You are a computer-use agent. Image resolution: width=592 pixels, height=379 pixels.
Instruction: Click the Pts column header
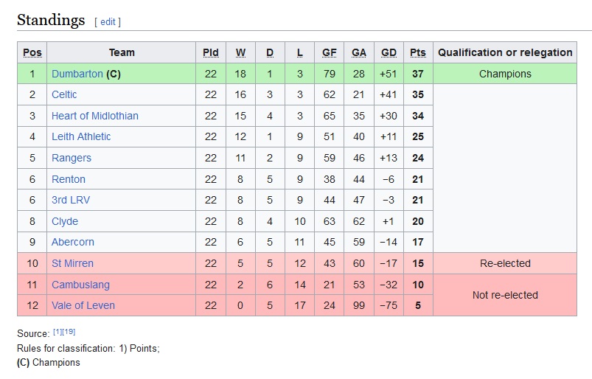tap(418, 52)
